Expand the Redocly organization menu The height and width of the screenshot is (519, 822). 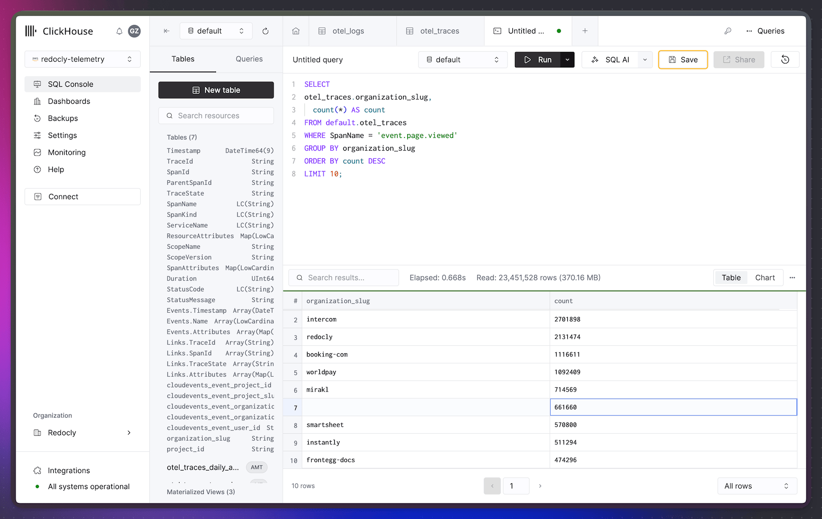point(83,433)
